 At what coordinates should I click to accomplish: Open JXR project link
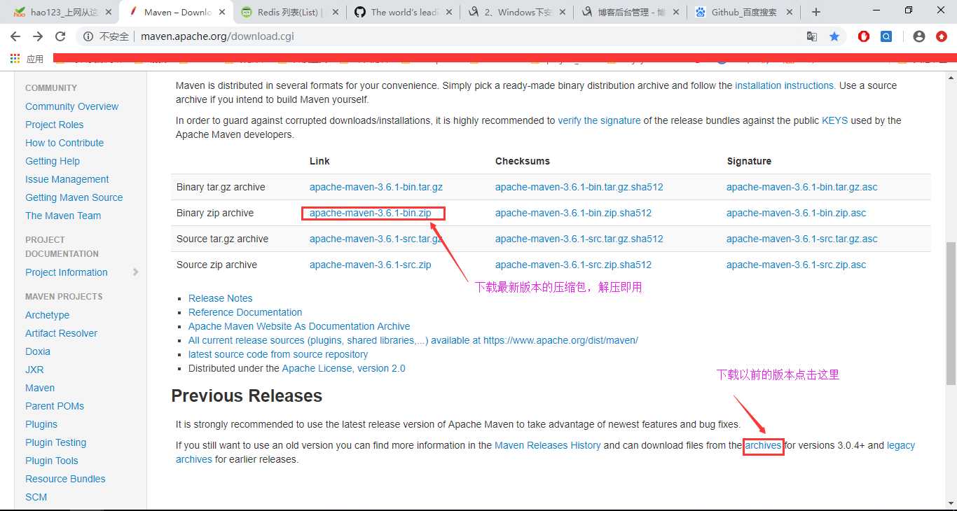pos(34,370)
